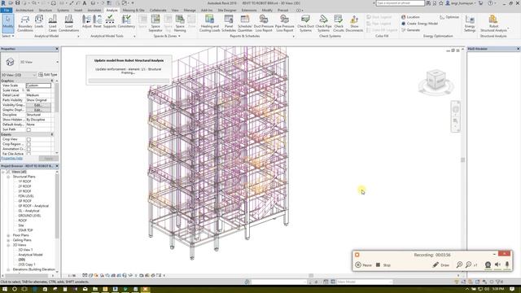521x293 pixels.
Task: Open Pipe Pressure Loss Report
Action: [284, 24]
